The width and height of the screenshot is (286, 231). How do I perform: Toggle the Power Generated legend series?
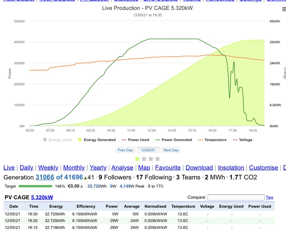(x=173, y=140)
